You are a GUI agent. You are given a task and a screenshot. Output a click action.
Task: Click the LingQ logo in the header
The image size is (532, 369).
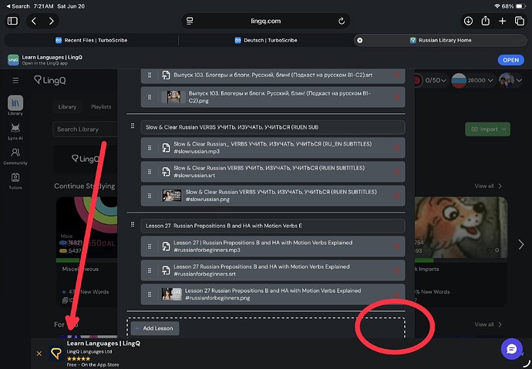50,80
